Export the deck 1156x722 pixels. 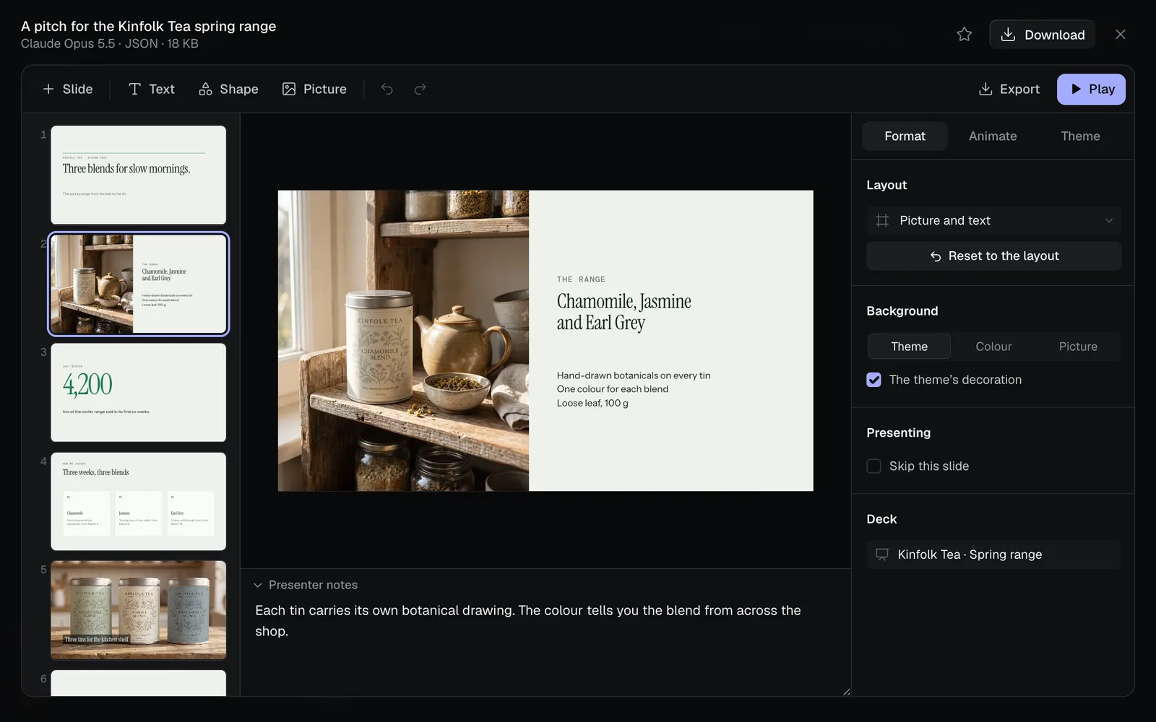coord(1009,89)
